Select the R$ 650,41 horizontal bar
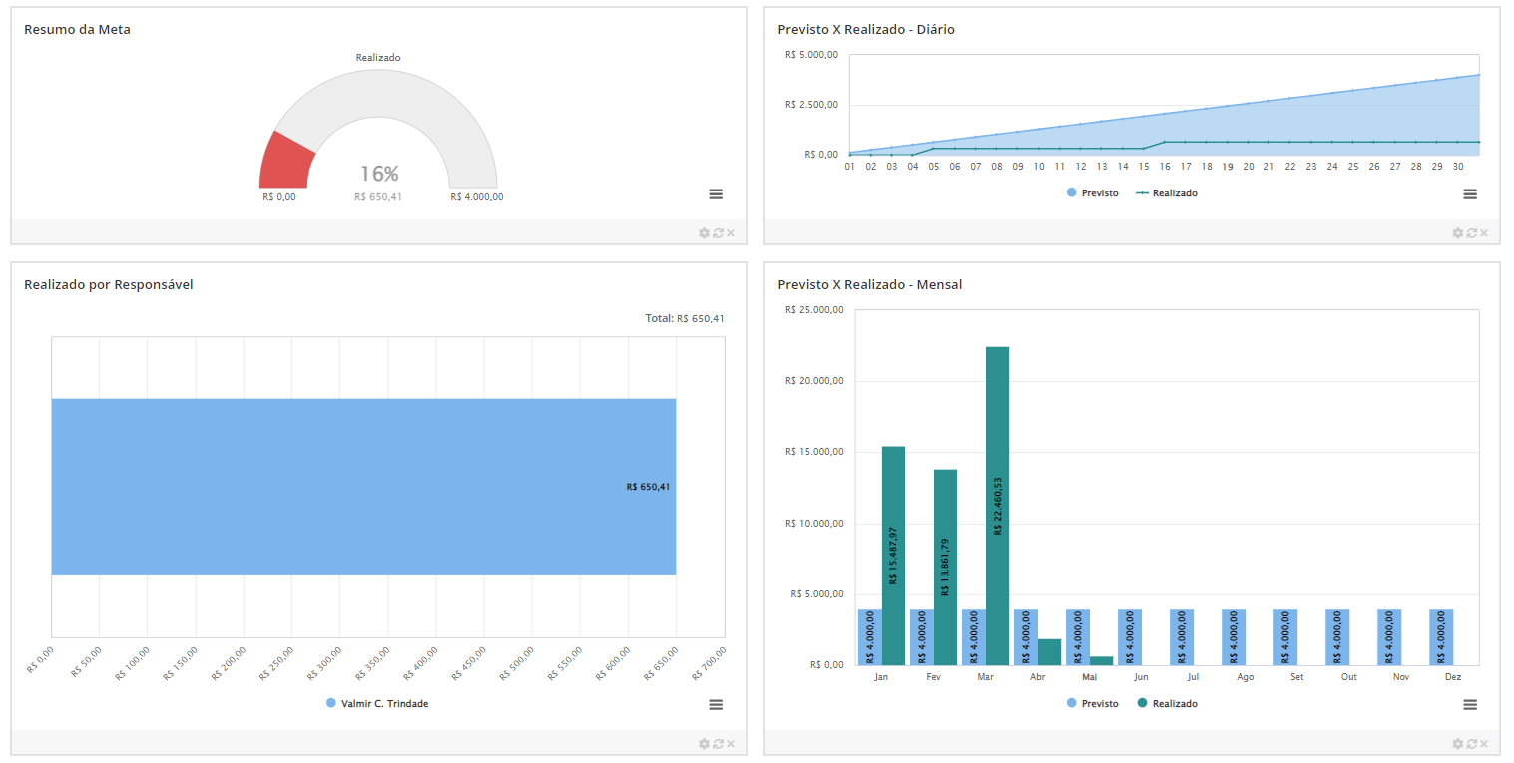Screen dimensions: 1514x763 (x=363, y=487)
